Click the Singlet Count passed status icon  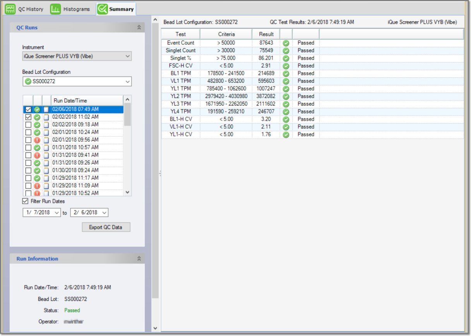pos(286,51)
